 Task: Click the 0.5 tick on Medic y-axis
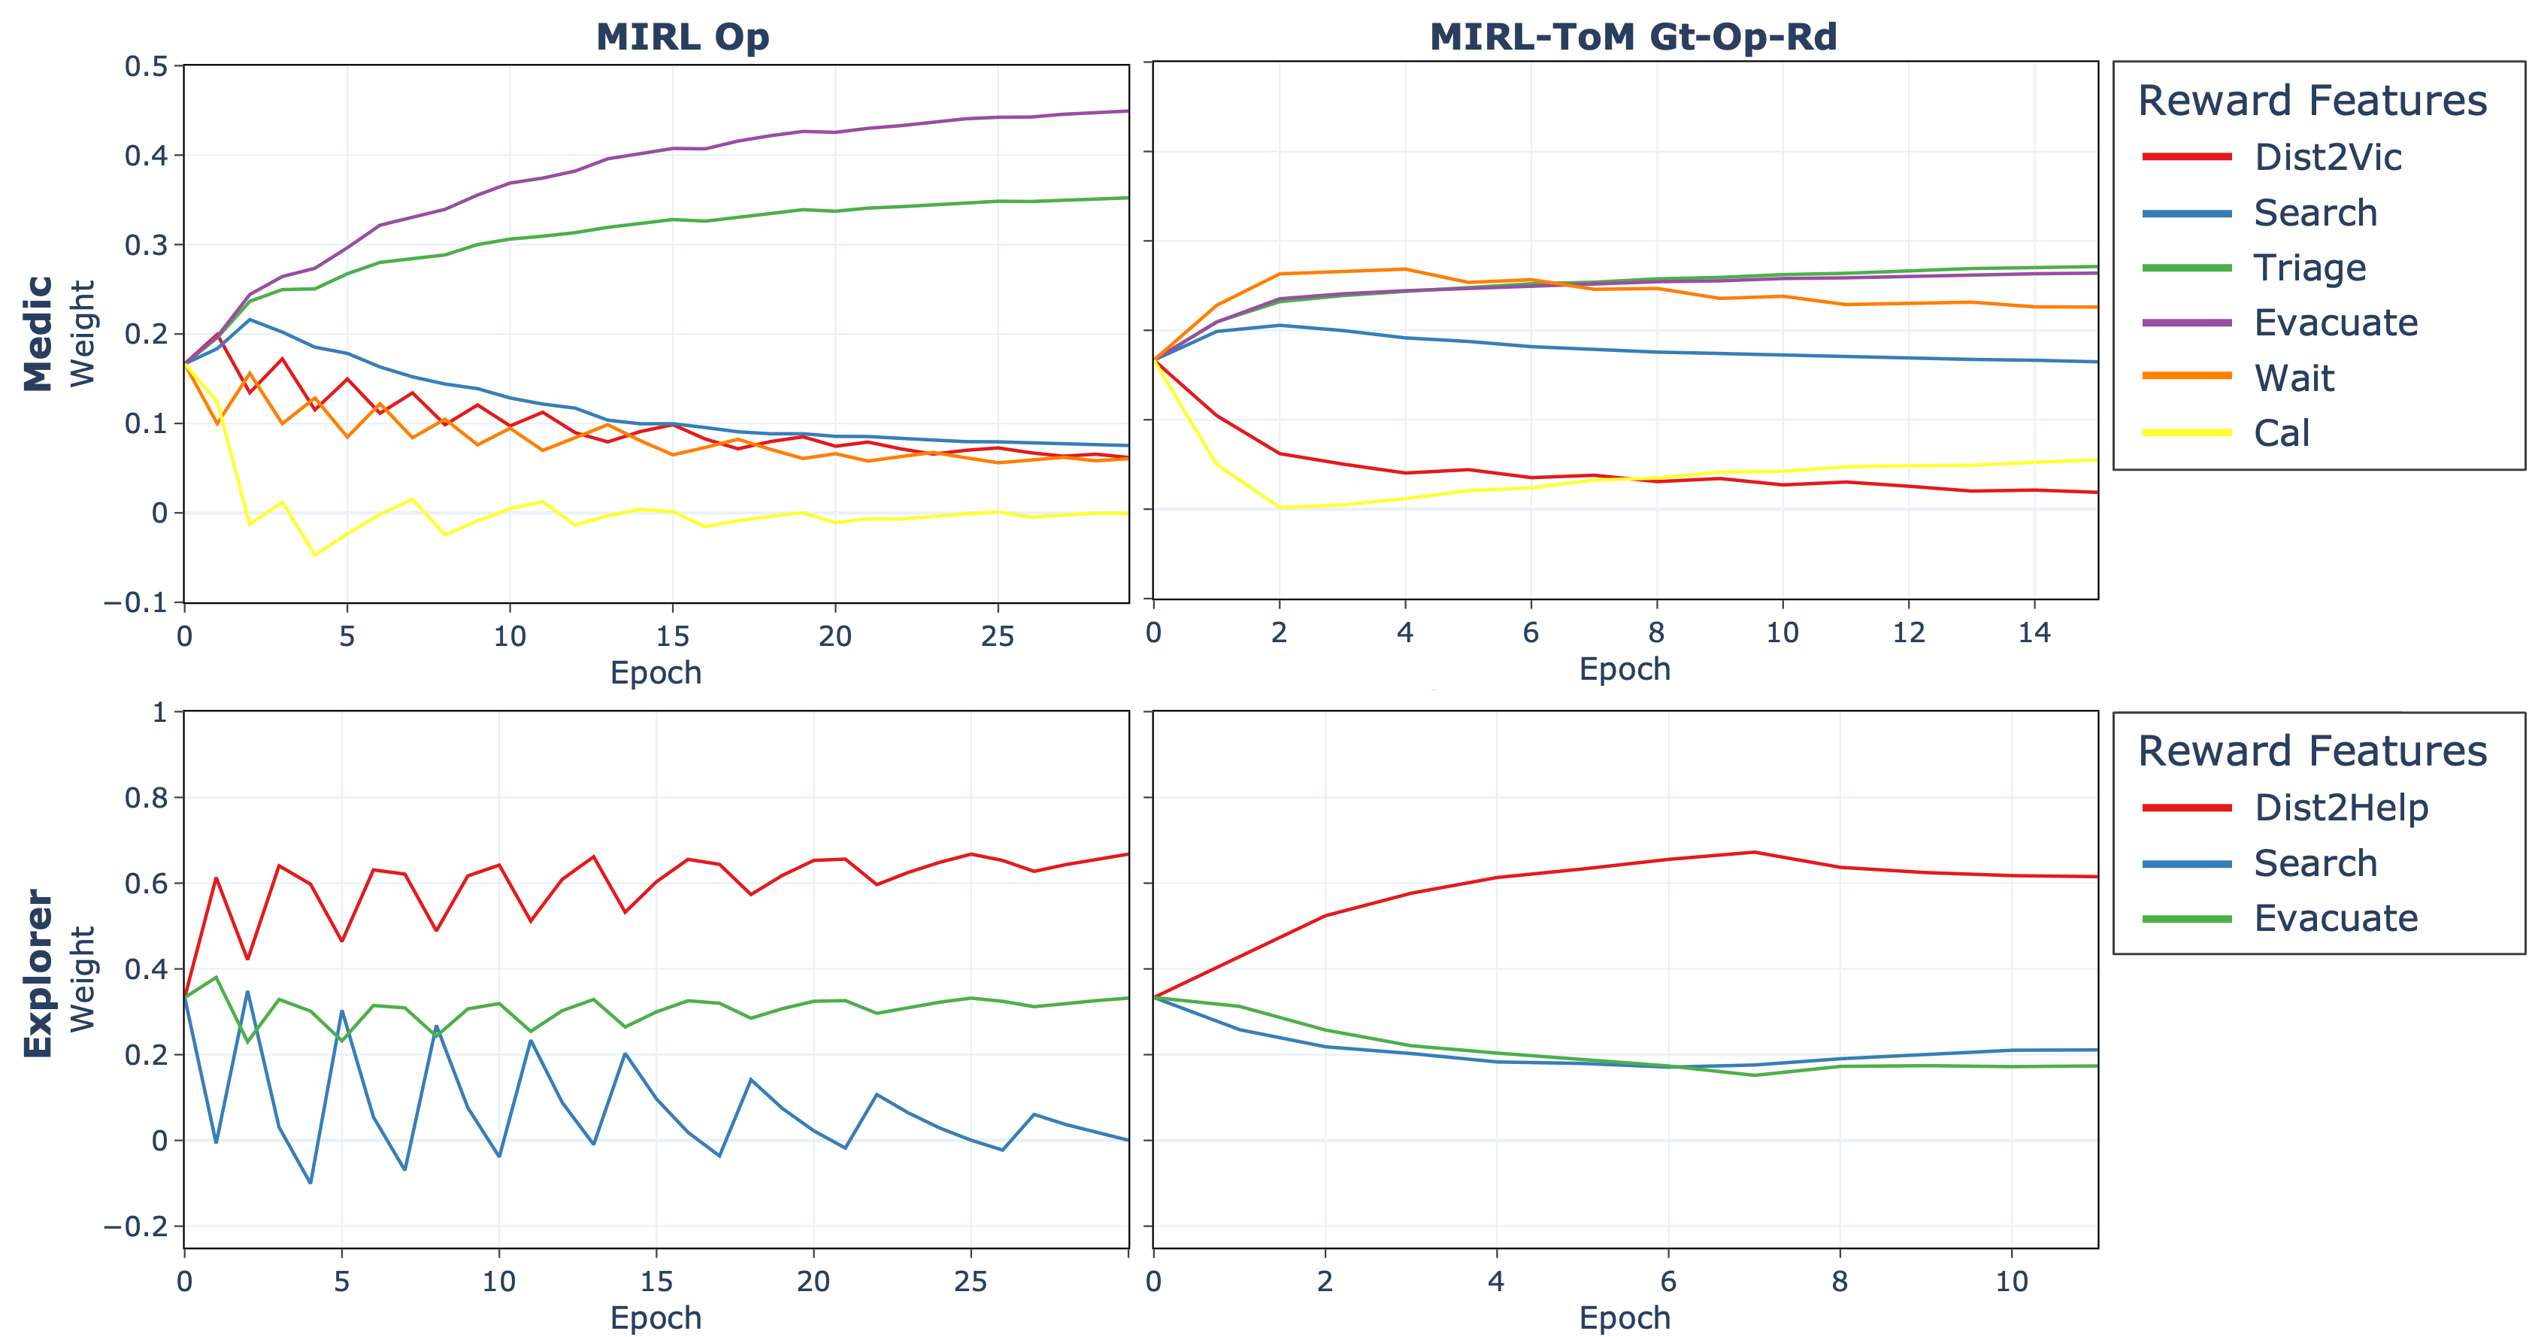(147, 67)
